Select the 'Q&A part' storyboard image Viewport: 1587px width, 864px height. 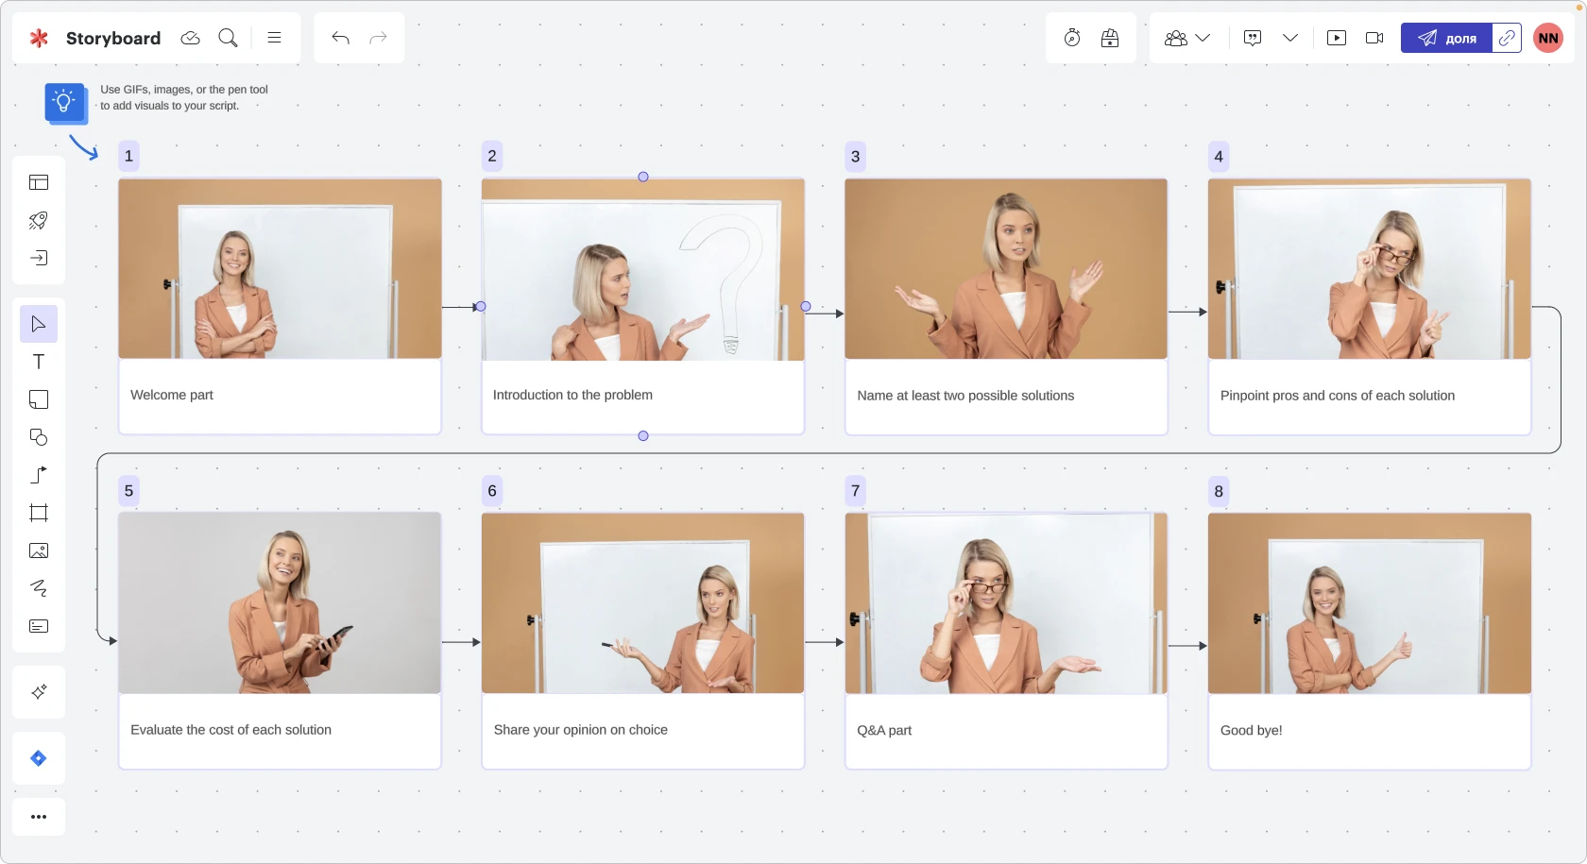pyautogui.click(x=1006, y=603)
